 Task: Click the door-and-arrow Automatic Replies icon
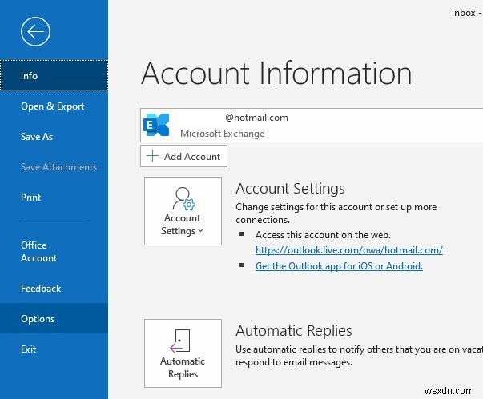(180, 341)
